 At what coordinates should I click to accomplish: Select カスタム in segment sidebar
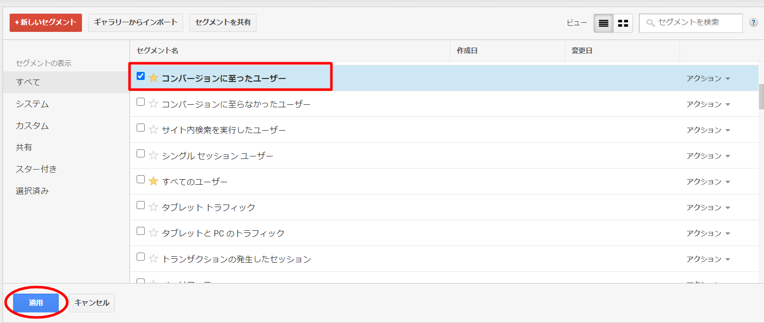pyautogui.click(x=32, y=126)
